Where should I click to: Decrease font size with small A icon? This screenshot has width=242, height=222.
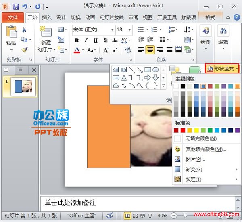point(115,50)
